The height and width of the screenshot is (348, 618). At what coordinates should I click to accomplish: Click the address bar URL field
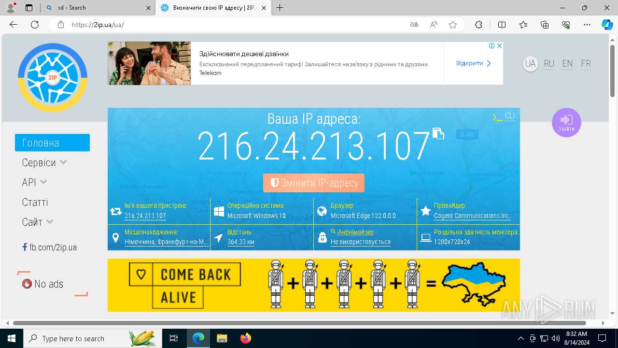[237, 25]
